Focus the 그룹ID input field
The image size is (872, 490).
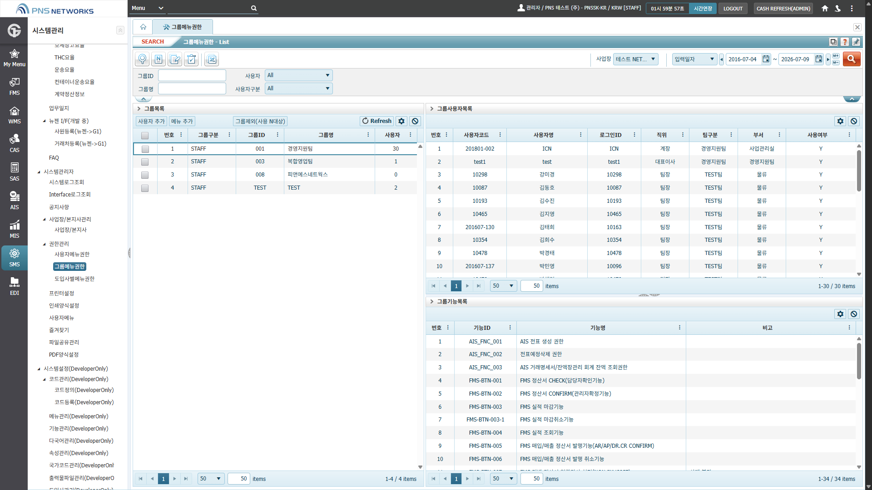tap(192, 75)
